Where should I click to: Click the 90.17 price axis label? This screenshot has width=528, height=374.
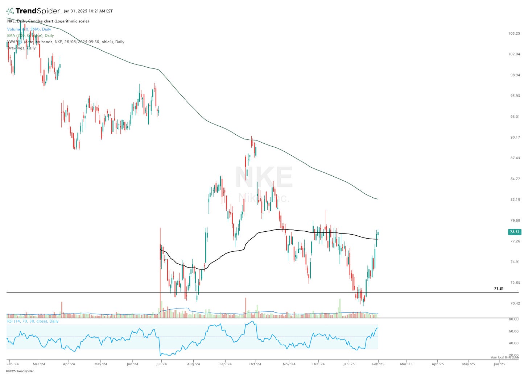[515, 137]
